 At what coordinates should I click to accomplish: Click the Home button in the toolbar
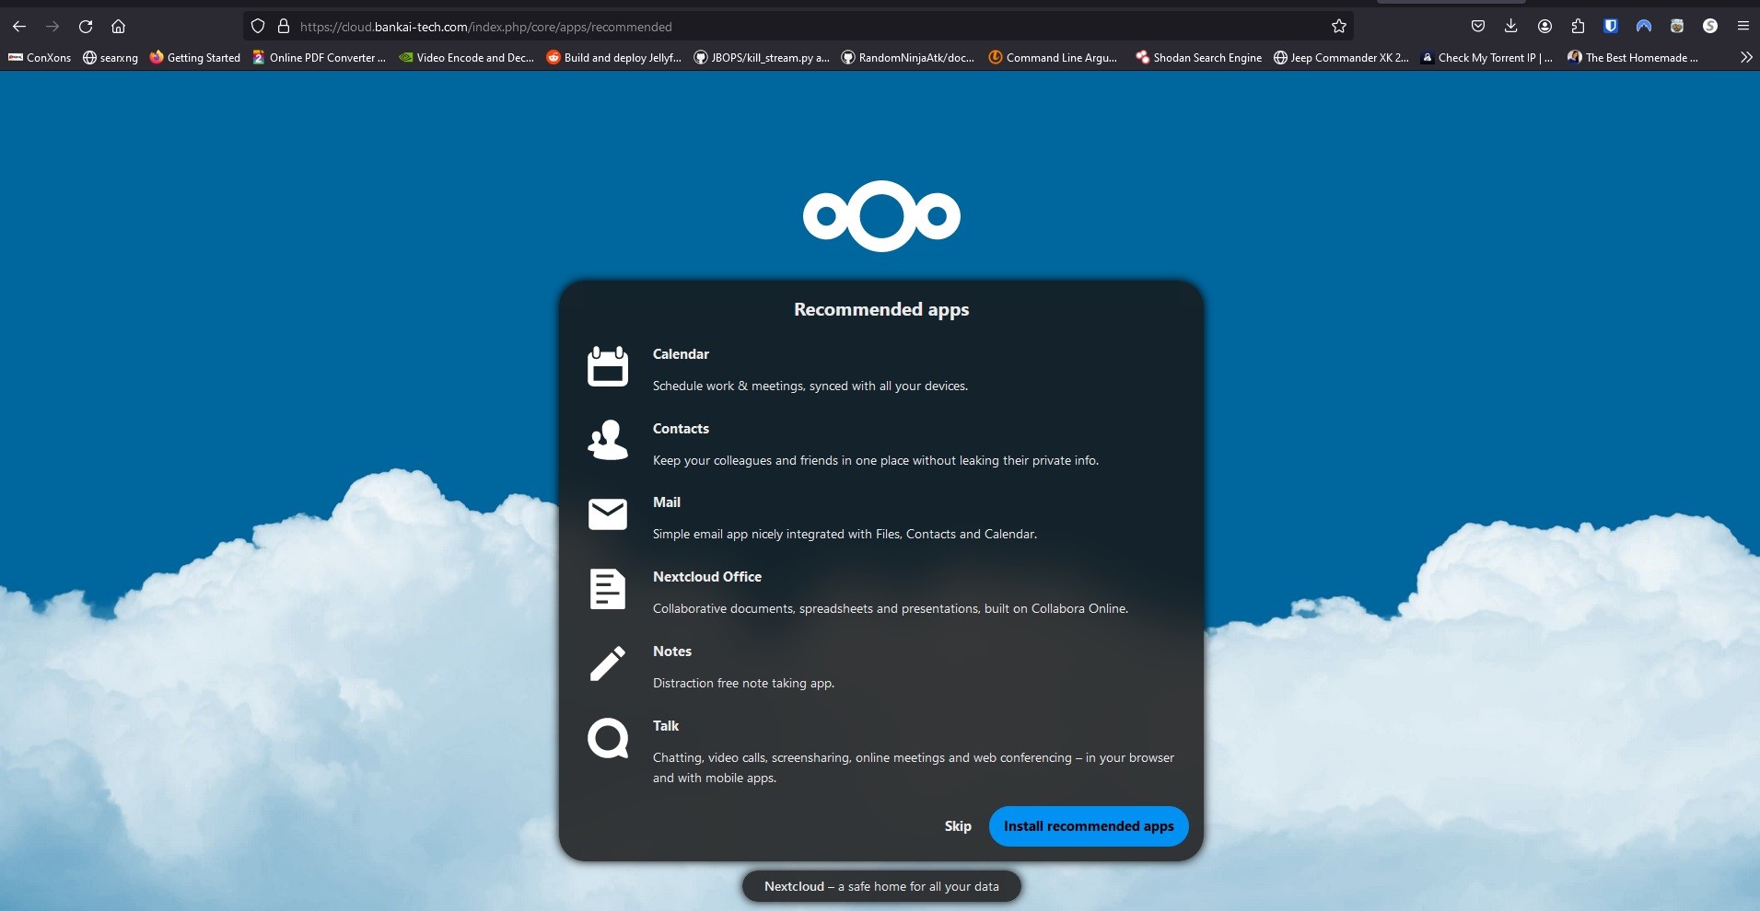(x=118, y=26)
